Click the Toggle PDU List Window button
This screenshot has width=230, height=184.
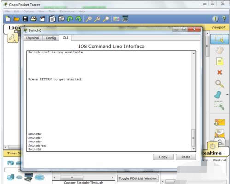pyautogui.click(x=138, y=178)
